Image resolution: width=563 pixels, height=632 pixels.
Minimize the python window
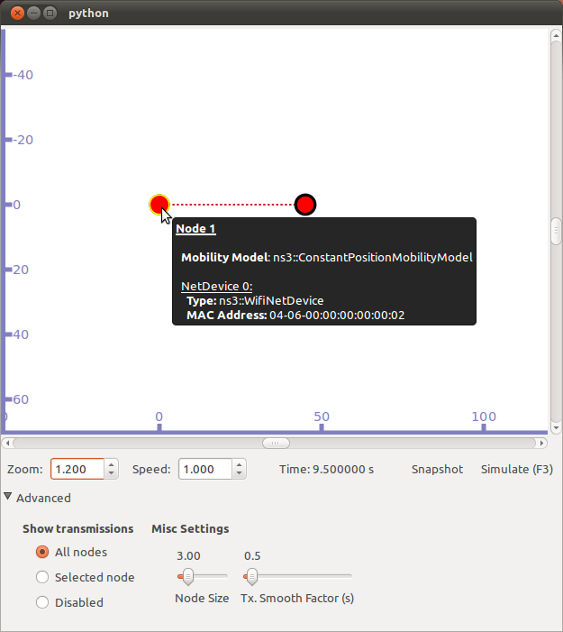(34, 14)
